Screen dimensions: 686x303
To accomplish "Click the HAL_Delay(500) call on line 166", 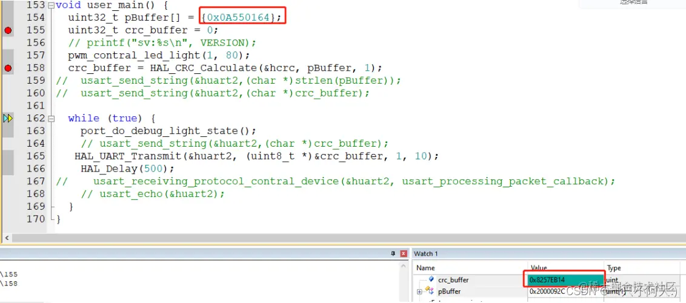I will [127, 168].
